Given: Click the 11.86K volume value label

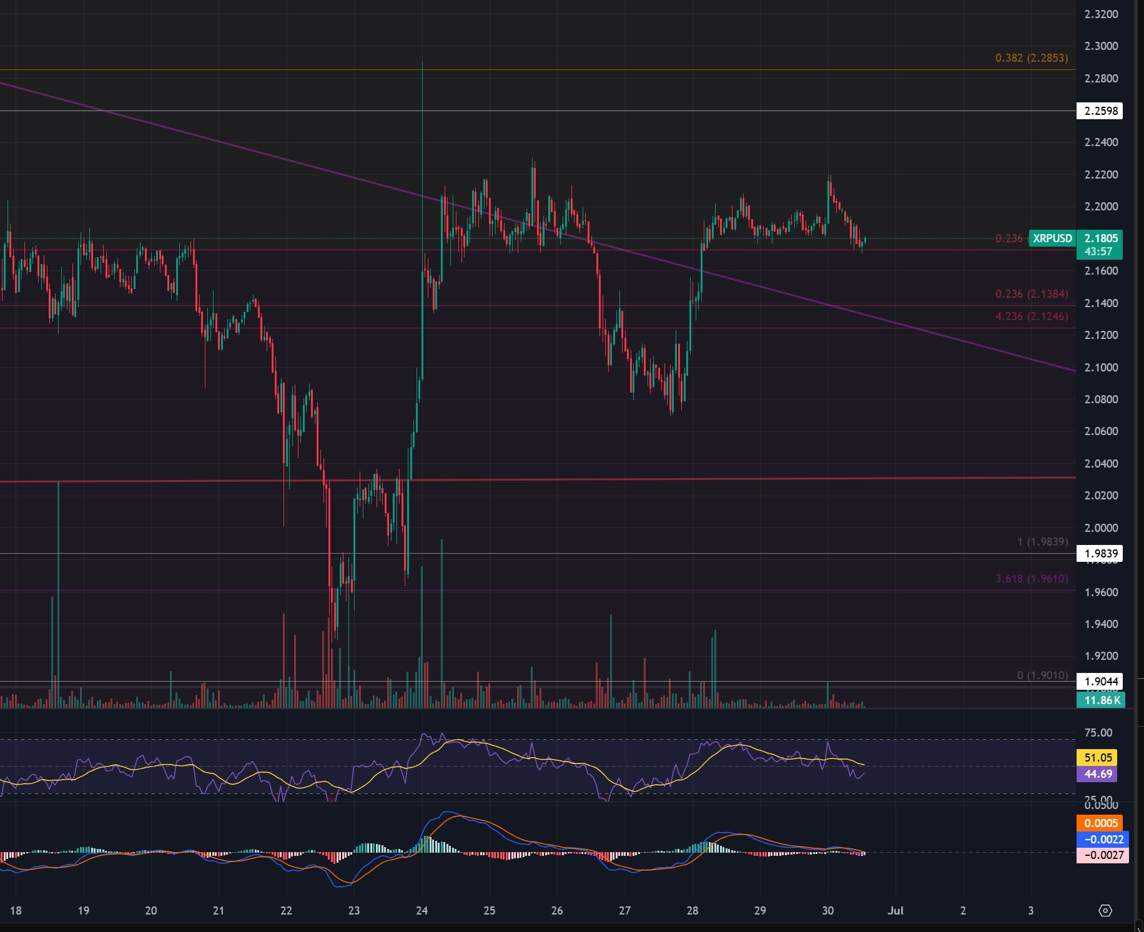Looking at the screenshot, I should (1100, 700).
